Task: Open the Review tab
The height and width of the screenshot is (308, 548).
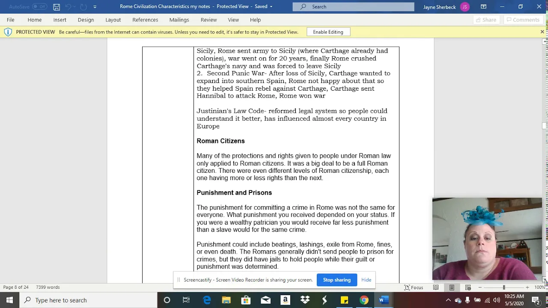Action: 208,20
